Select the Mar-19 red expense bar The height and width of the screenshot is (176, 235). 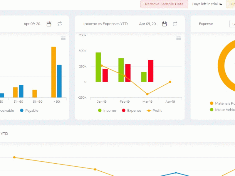click(151, 71)
